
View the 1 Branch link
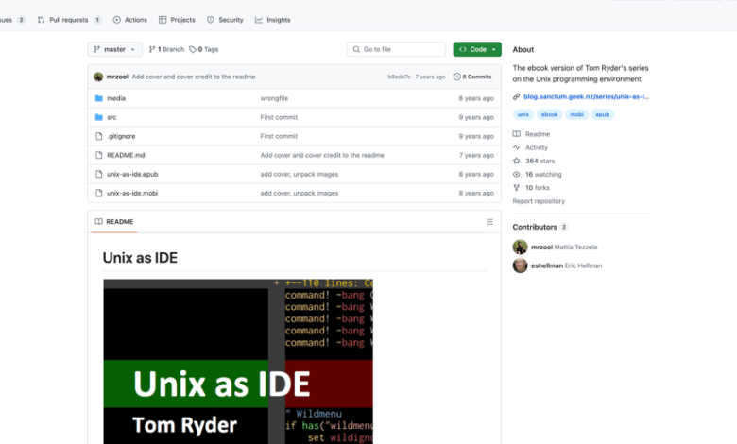166,49
